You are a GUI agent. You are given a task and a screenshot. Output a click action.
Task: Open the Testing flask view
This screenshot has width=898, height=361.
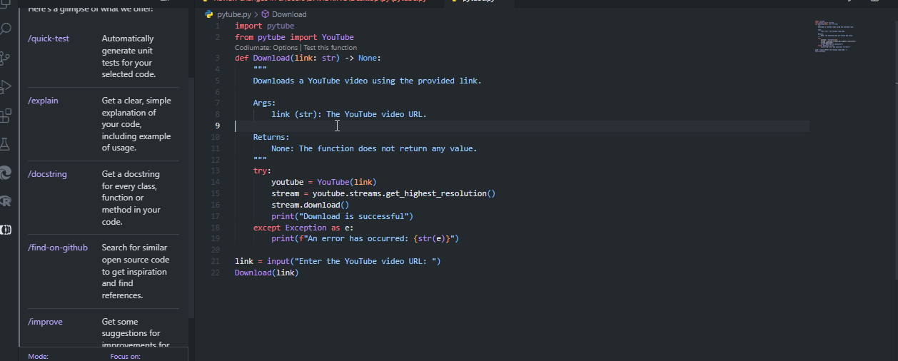[x=6, y=143]
